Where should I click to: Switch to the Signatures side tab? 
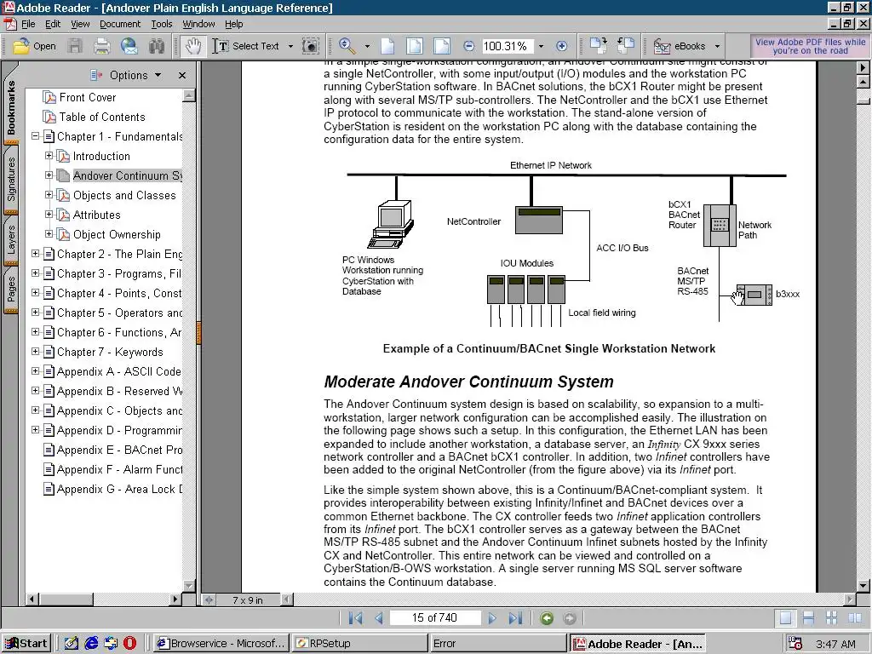click(10, 179)
